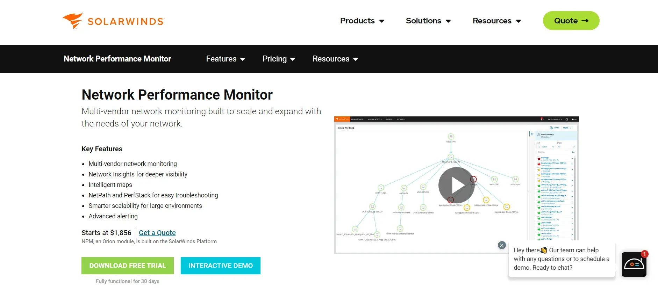Viewport: 658px width, 290px height.
Task: Click the Cisco ACI Map video thumbnail
Action: point(456,185)
